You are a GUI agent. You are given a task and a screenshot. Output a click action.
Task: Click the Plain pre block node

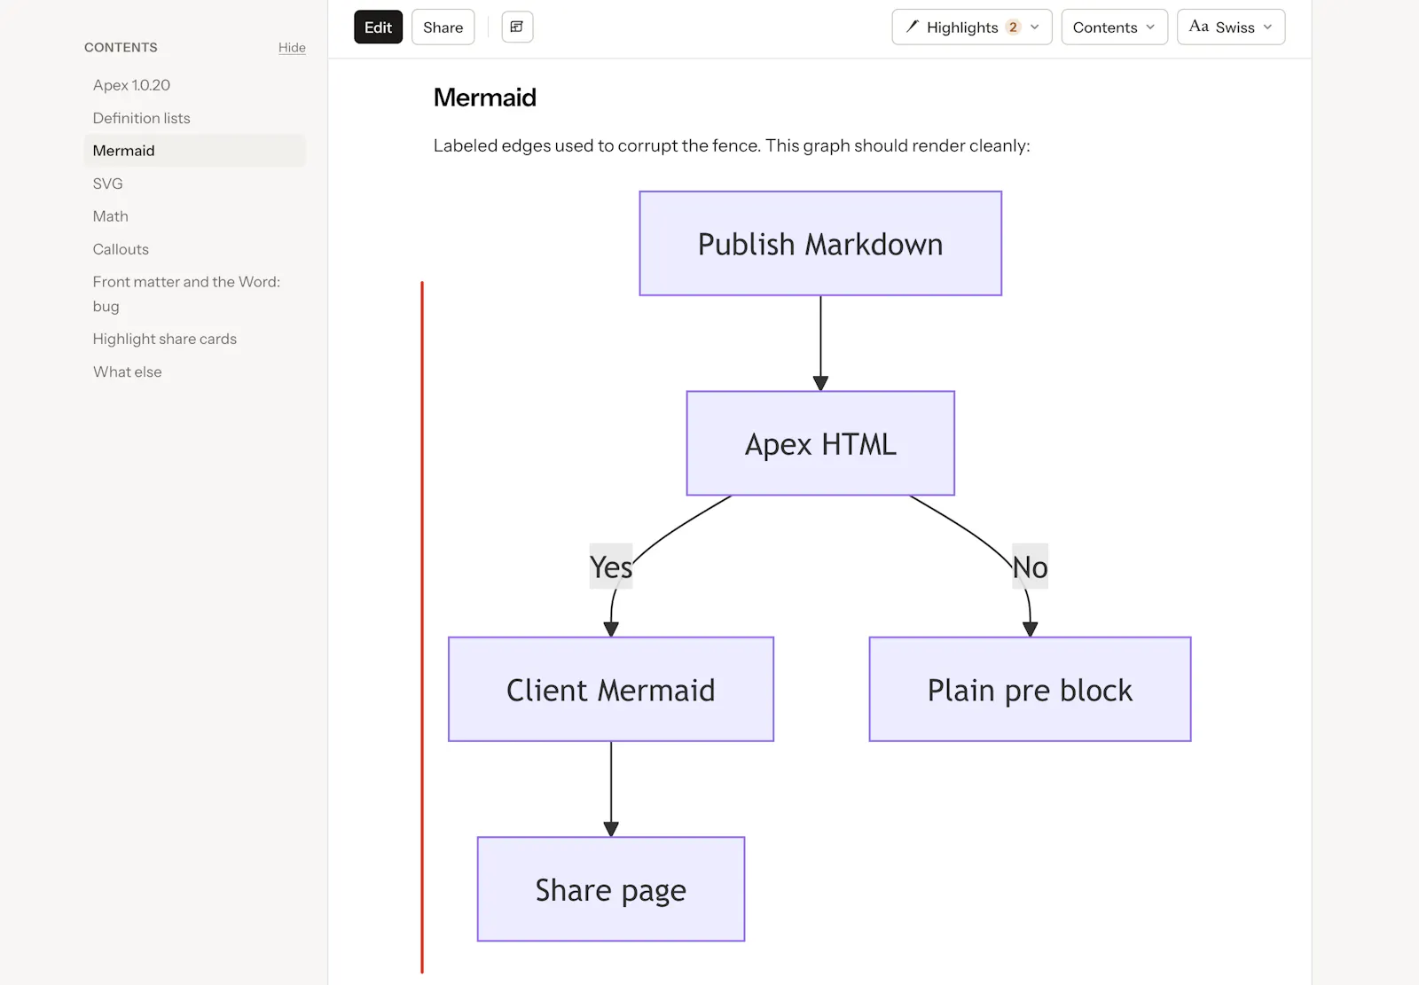(1030, 689)
